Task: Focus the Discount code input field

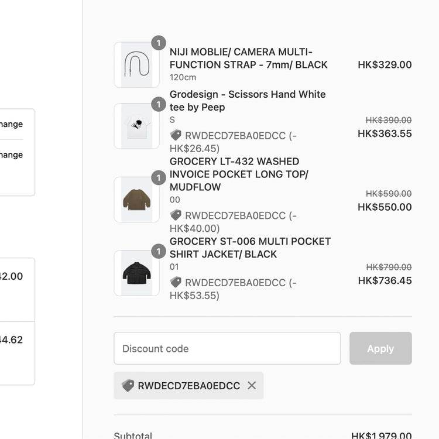Action: (x=227, y=348)
